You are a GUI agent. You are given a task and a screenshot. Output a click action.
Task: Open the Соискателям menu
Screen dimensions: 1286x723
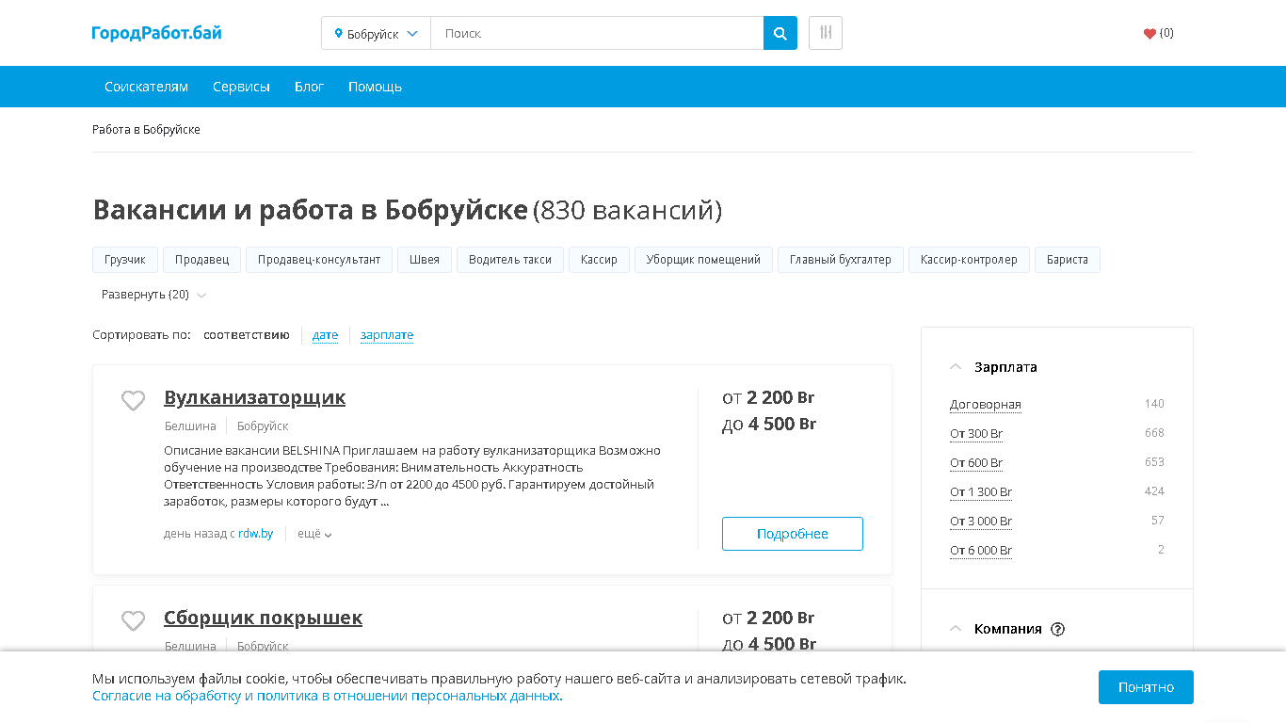[x=146, y=87]
